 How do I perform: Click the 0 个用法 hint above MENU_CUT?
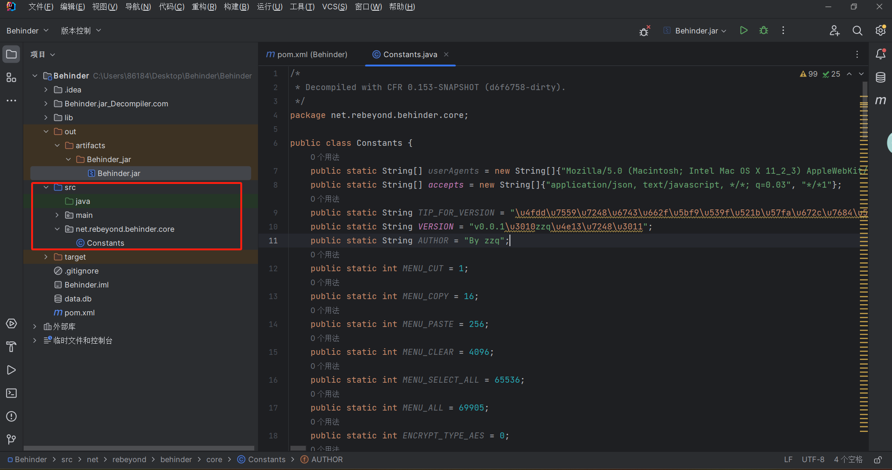coord(325,255)
